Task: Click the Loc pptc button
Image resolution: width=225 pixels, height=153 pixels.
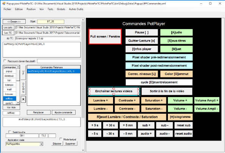Action: point(8,27)
